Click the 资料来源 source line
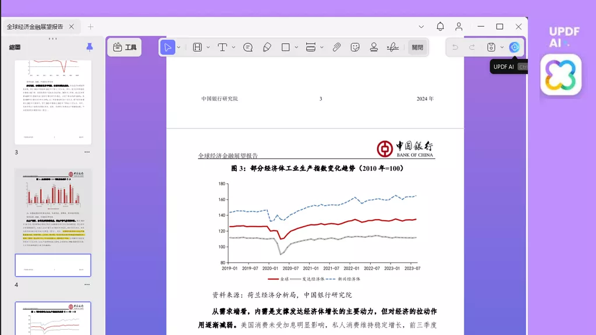 (x=282, y=295)
